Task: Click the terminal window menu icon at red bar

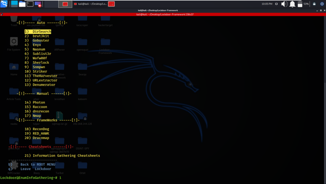Action: (x=1, y=14)
